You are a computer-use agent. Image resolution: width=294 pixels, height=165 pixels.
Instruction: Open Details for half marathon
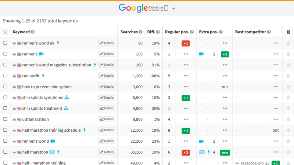[x=107, y=152]
